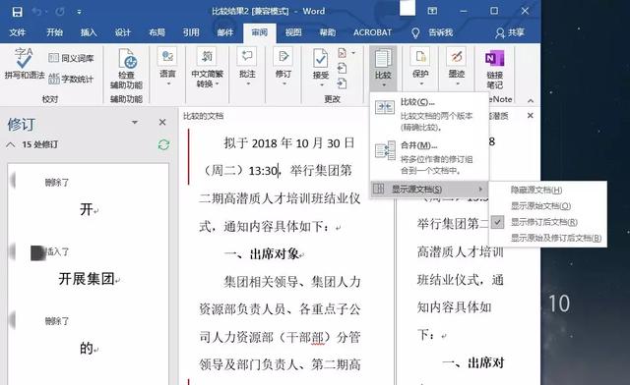Open the 修订 tracking group in the ribbon
The width and height of the screenshot is (630, 385).
click(x=283, y=67)
